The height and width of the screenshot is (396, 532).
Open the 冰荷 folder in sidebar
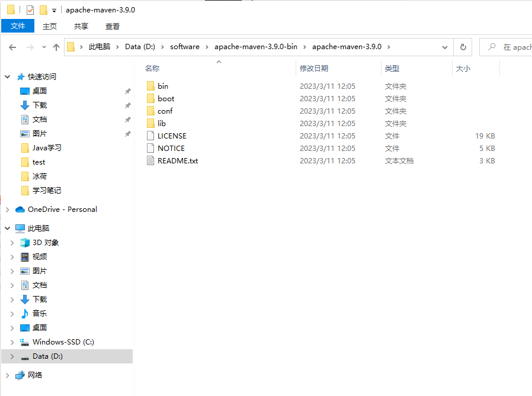pos(40,176)
